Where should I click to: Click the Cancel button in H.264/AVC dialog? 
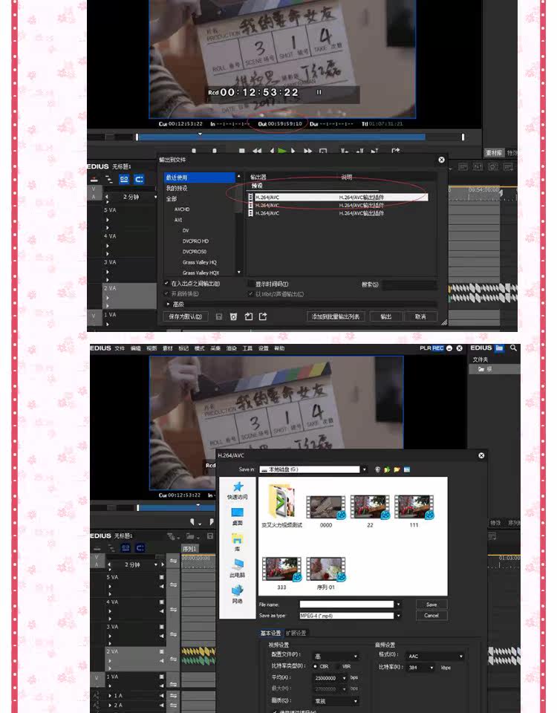(431, 615)
